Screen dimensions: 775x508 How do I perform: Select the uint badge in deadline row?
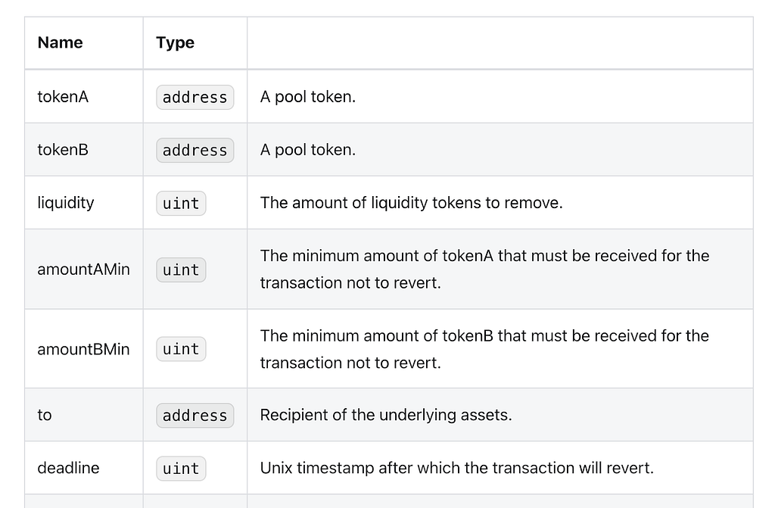pos(181,469)
